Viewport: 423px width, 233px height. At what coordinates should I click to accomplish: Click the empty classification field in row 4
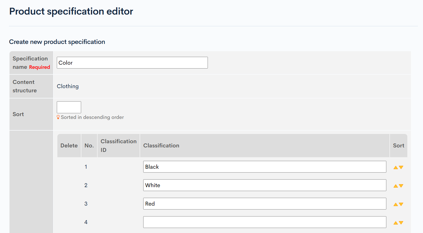tap(265, 222)
